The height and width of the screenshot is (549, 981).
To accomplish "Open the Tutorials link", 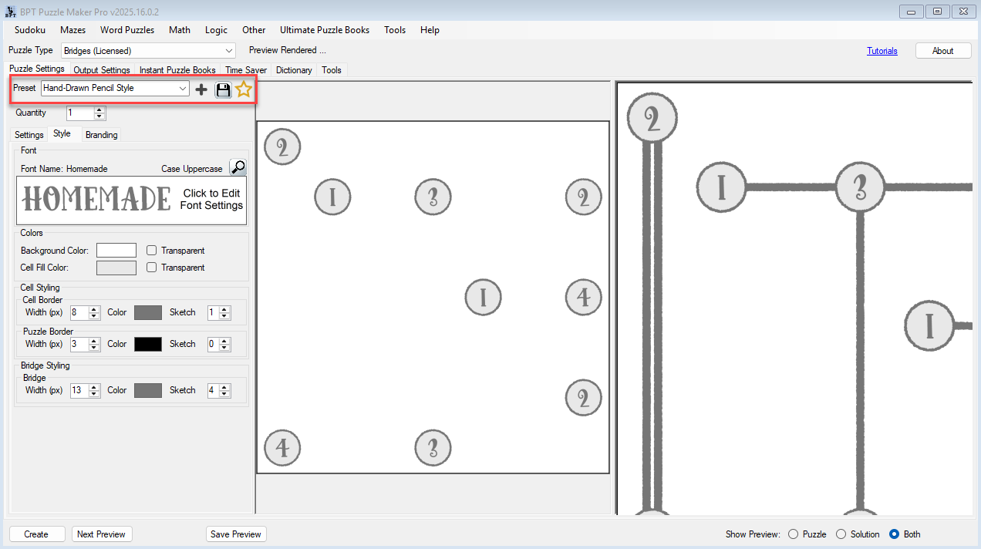I will click(x=882, y=50).
